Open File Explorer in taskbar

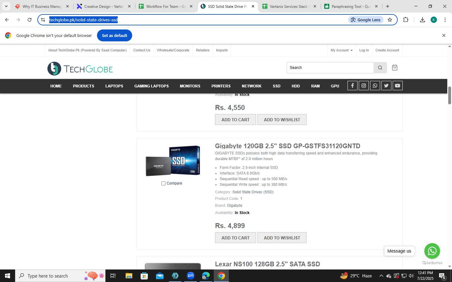pos(129,276)
